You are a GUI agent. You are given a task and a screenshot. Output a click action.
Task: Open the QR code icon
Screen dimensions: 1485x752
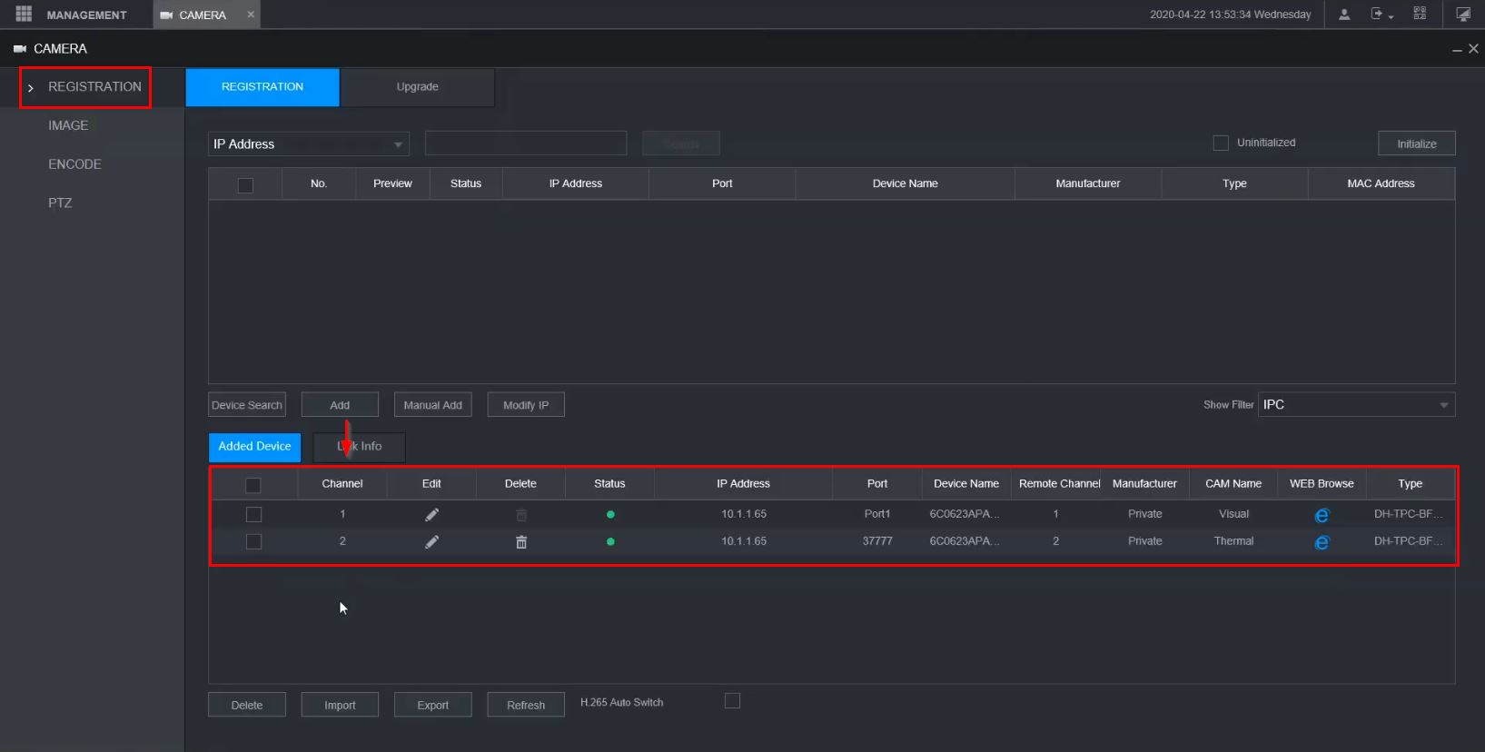pos(1420,14)
